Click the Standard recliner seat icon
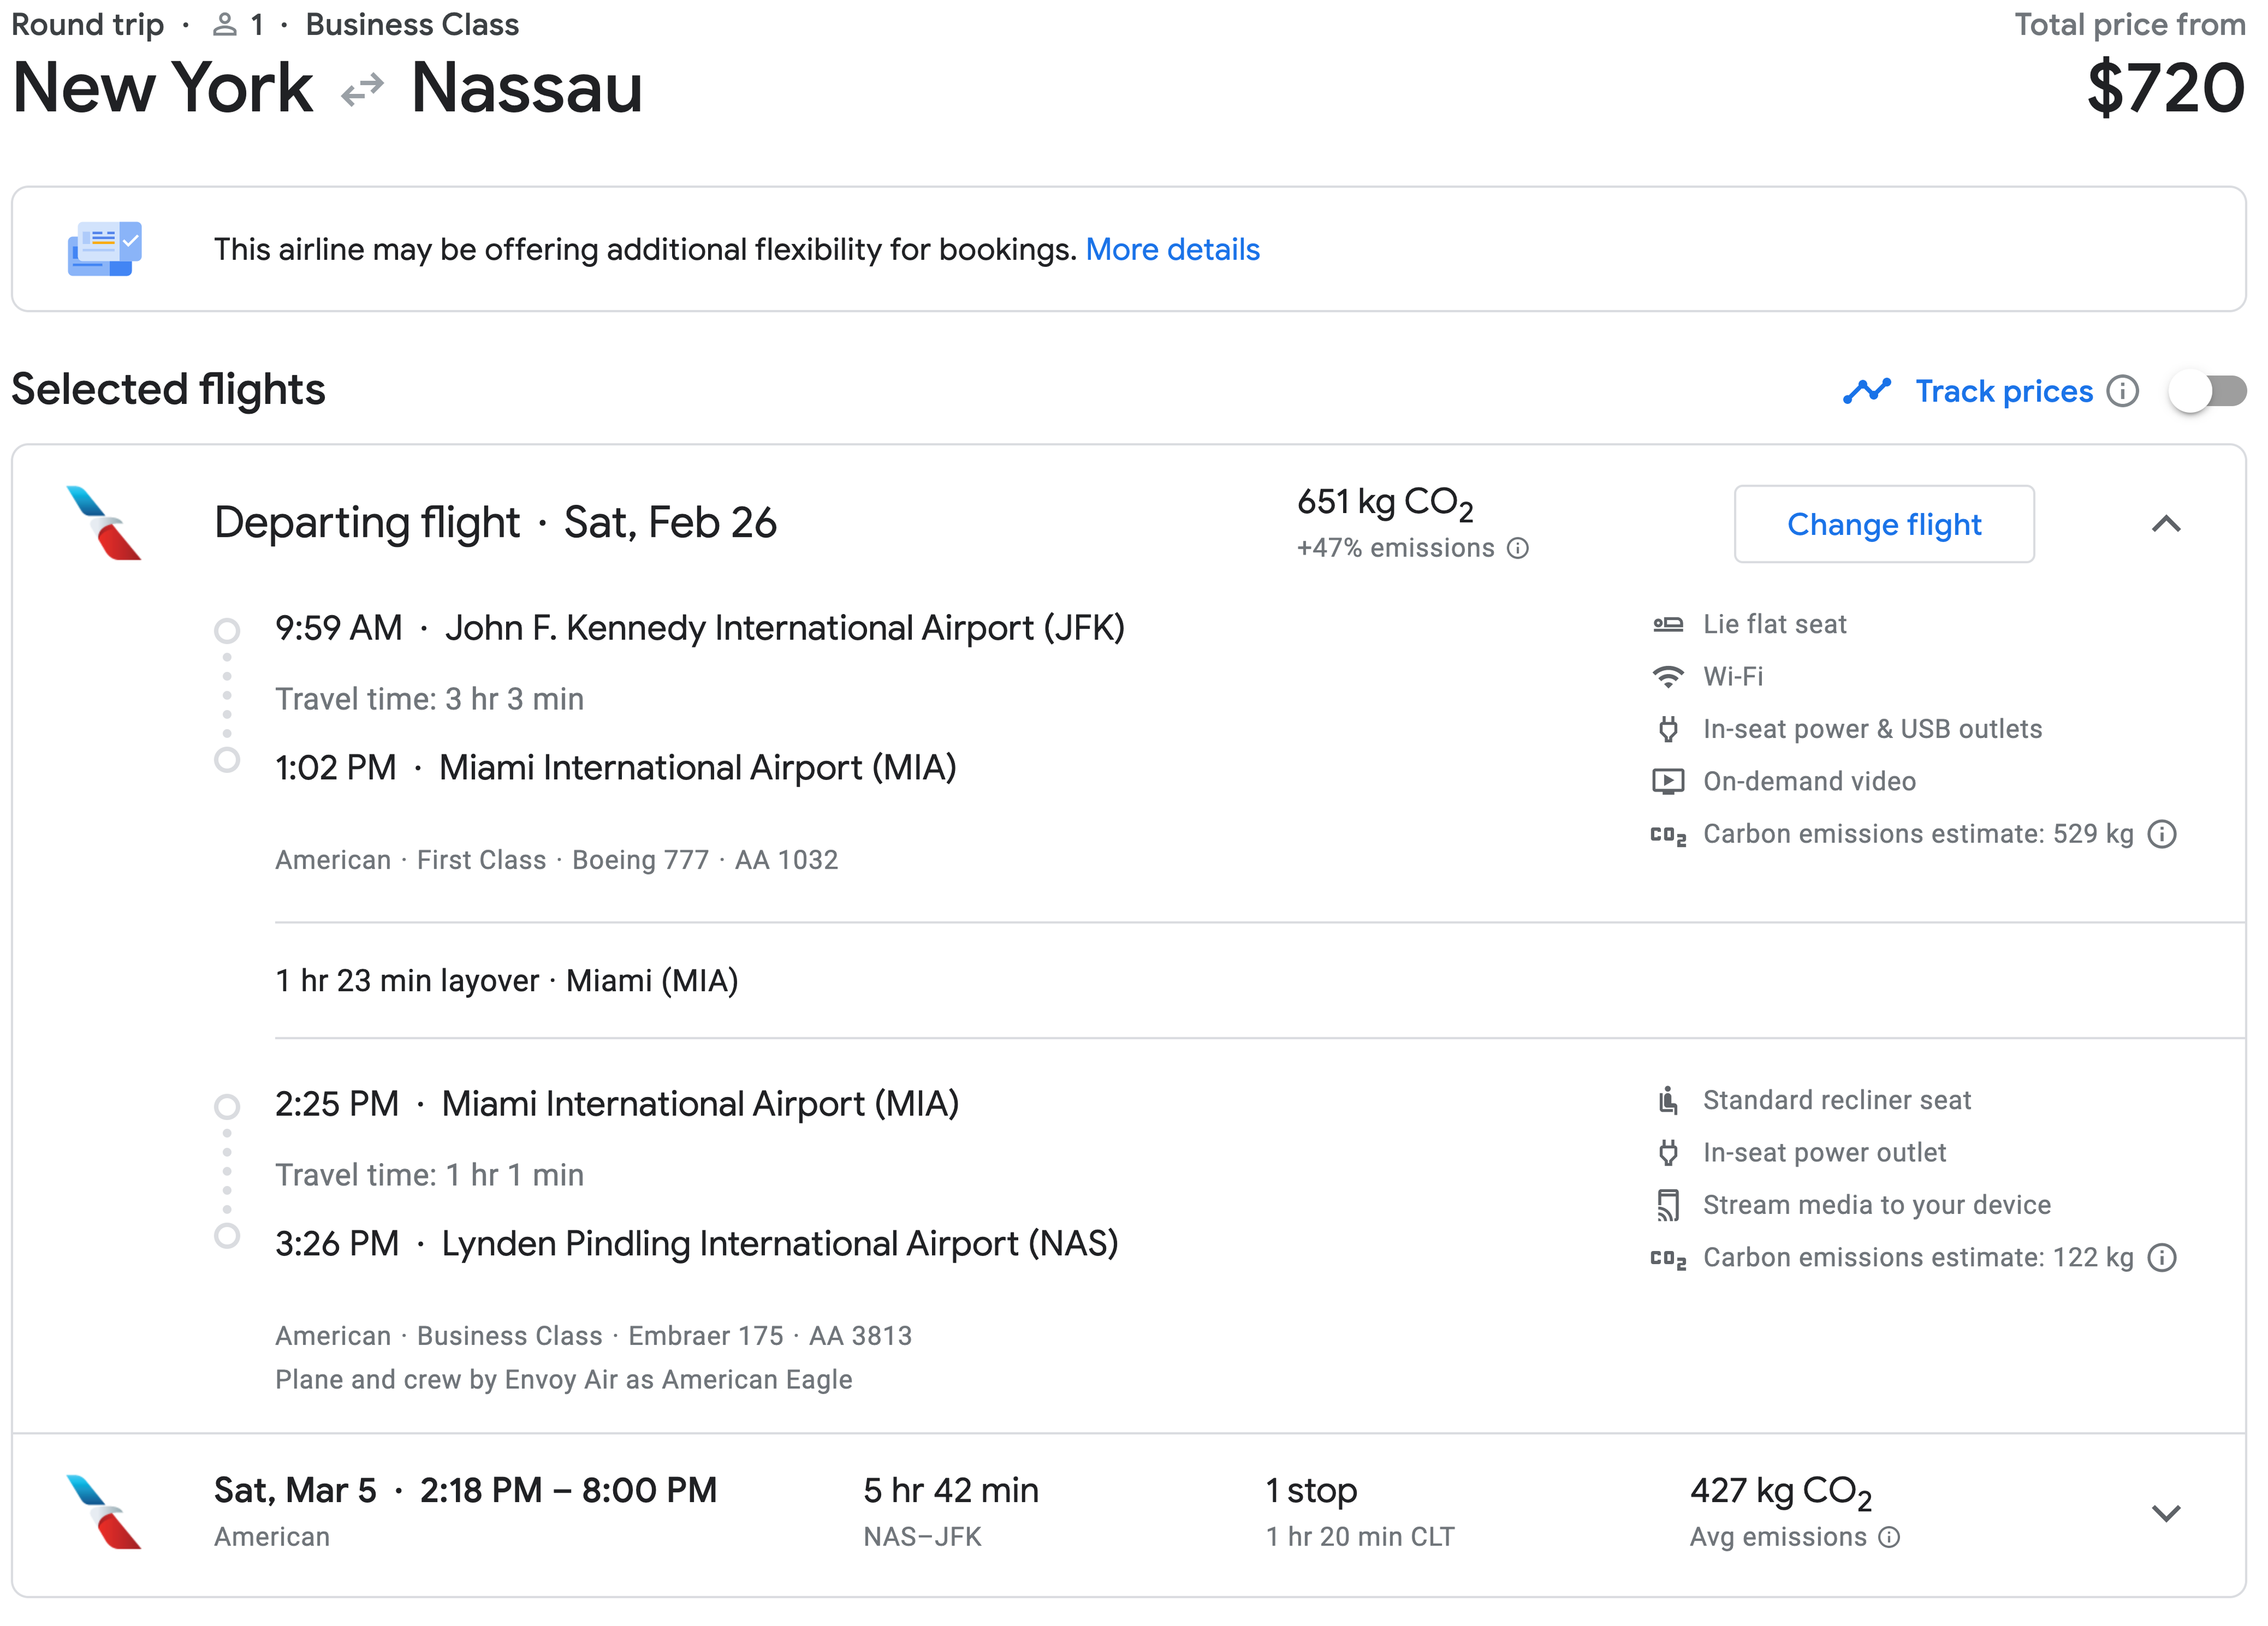Image resolution: width=2268 pixels, height=1626 pixels. [x=1668, y=1101]
